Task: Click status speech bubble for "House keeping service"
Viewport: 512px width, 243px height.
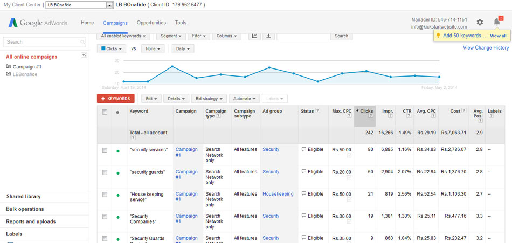Action: coord(303,193)
